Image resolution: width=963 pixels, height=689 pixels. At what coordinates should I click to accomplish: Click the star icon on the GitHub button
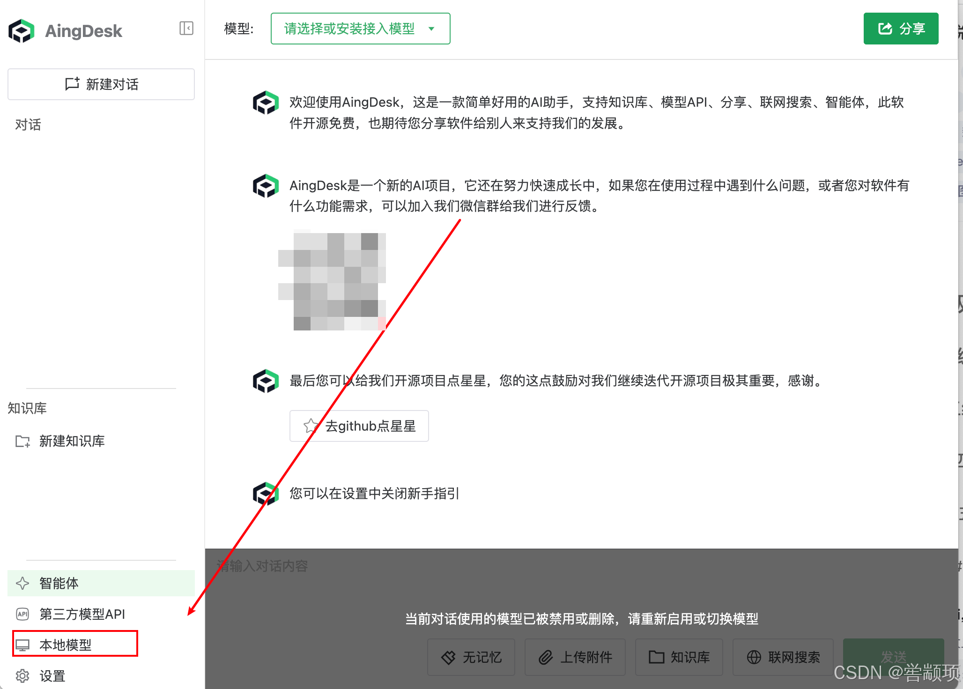point(310,426)
